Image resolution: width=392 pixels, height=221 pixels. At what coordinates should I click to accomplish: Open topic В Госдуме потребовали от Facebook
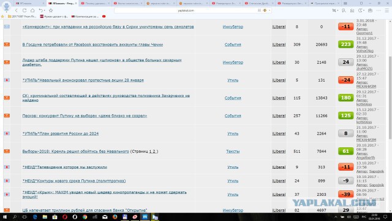[x=92, y=44]
